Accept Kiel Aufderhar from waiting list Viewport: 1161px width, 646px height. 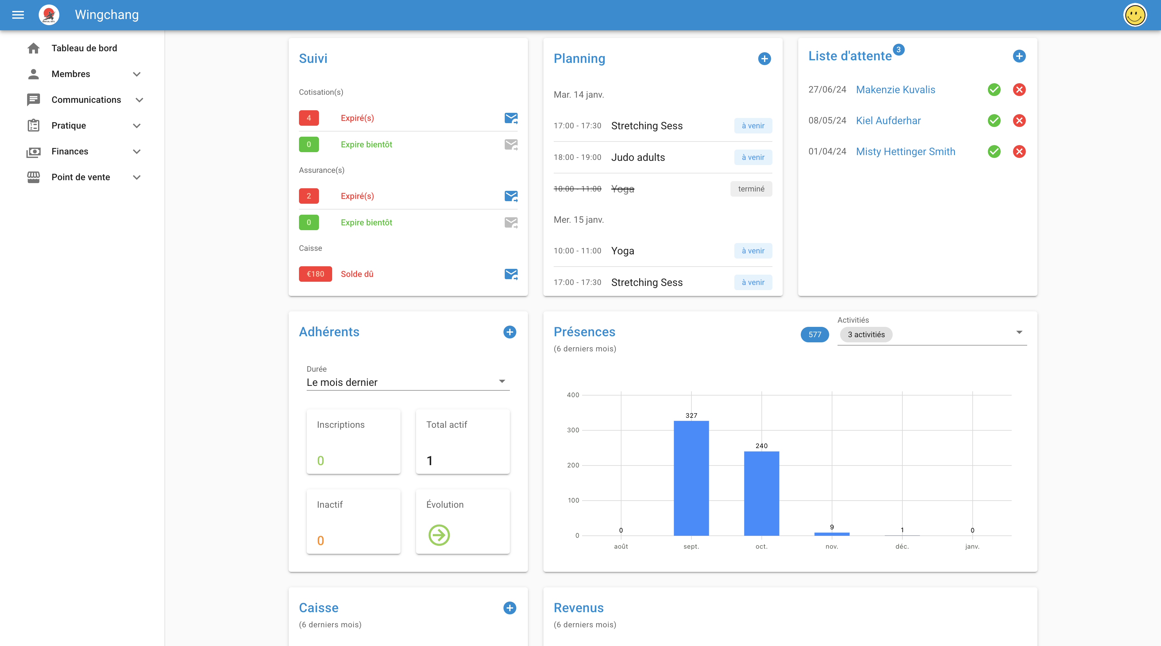tap(994, 121)
